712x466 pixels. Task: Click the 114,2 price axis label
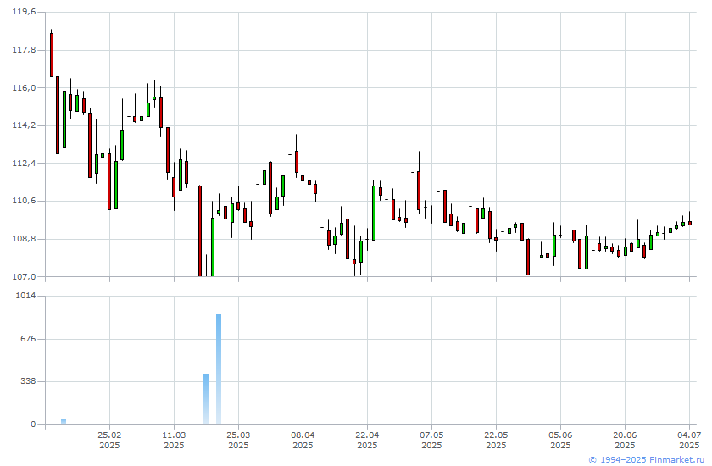point(24,125)
